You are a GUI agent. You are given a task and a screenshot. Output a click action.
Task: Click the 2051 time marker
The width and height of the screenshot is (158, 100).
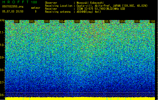click(17, 21)
